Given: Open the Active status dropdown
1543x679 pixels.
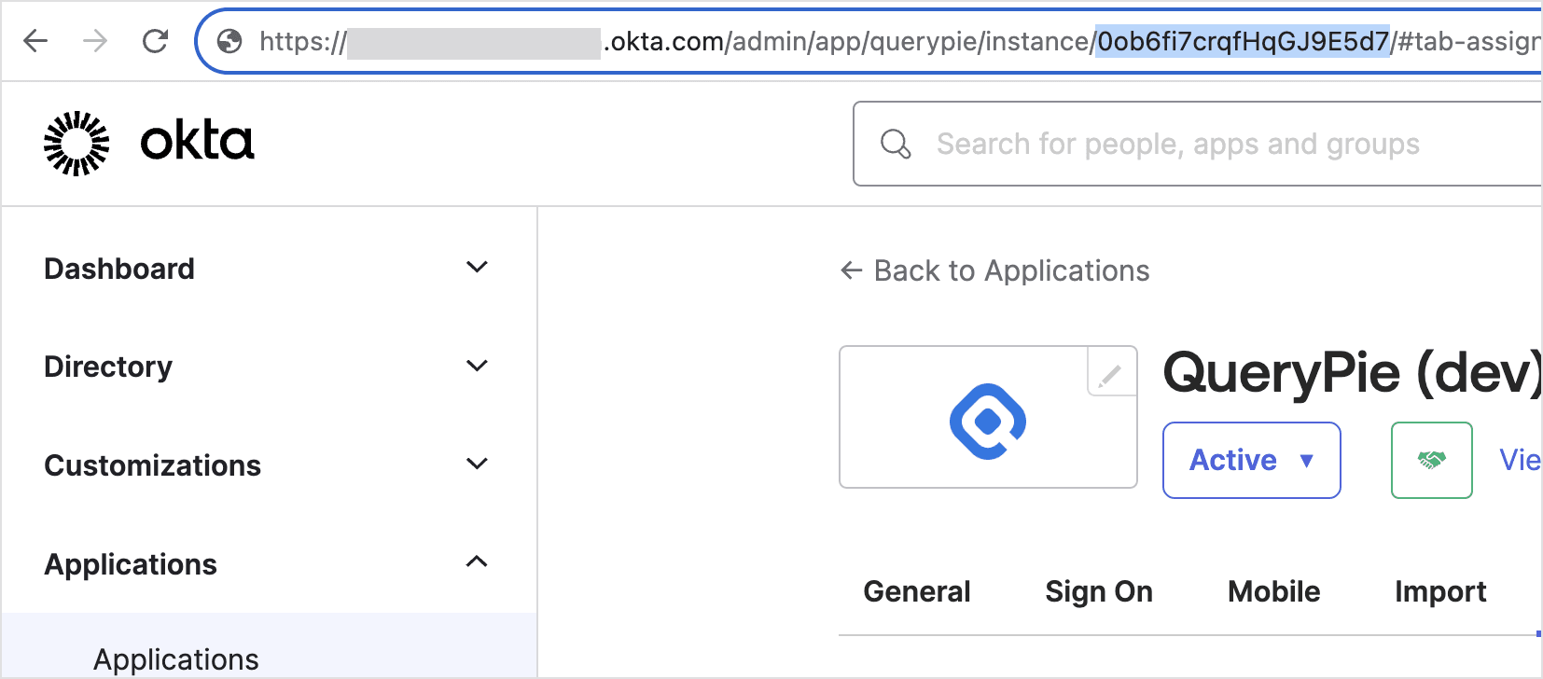Looking at the screenshot, I should tap(1251, 460).
